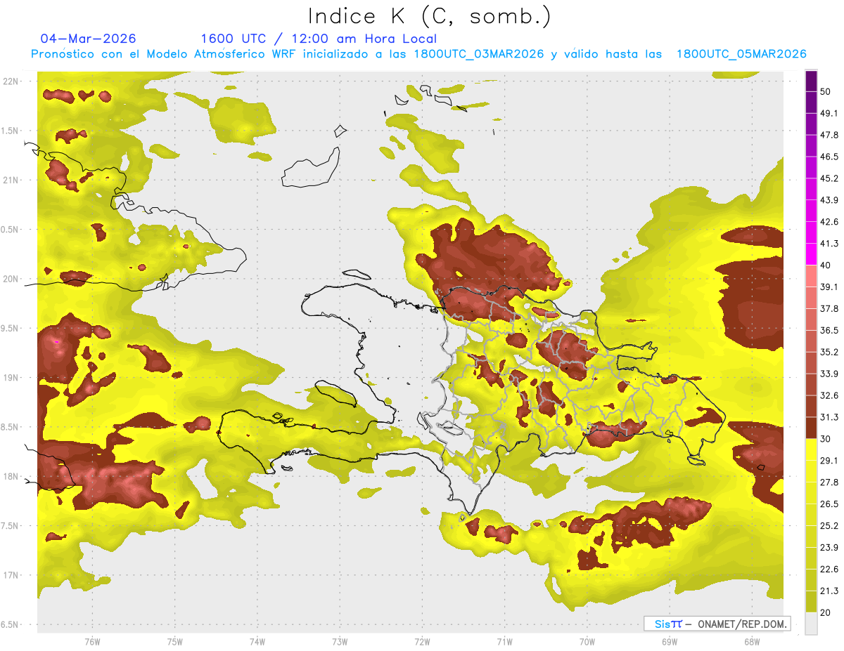This screenshot has height=651, width=844.
Task: Click the legend value '35.2'
Action: pos(829,352)
